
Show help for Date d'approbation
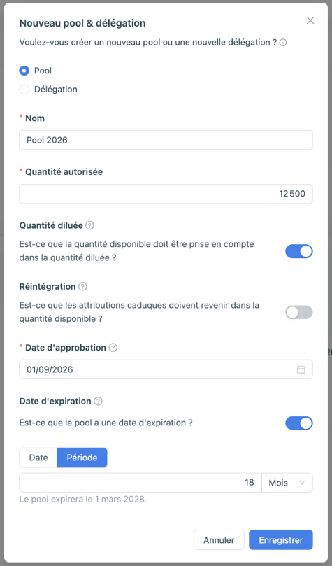click(113, 348)
